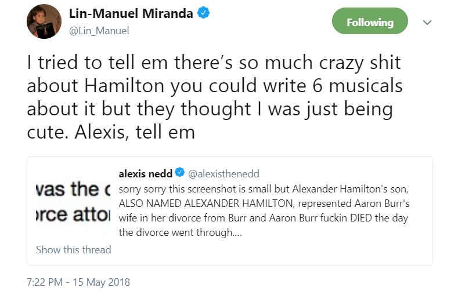Click the 'cute. Alexis, tell em' line
The image size is (458, 291).
111,132
